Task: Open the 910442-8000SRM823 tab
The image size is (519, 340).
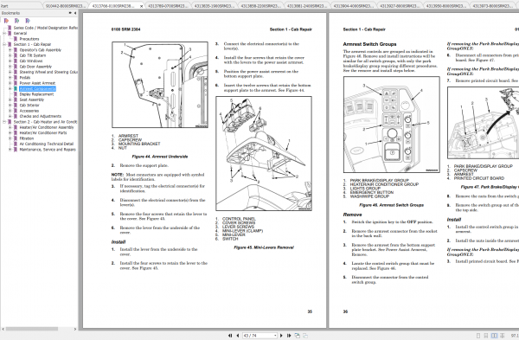Action: [x=65, y=6]
